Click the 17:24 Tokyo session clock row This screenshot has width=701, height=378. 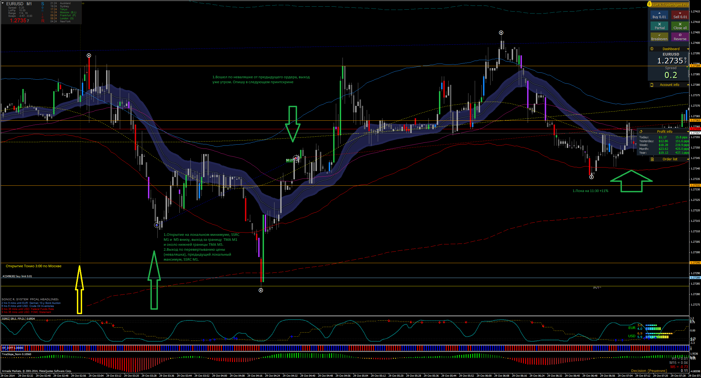pyautogui.click(x=59, y=9)
